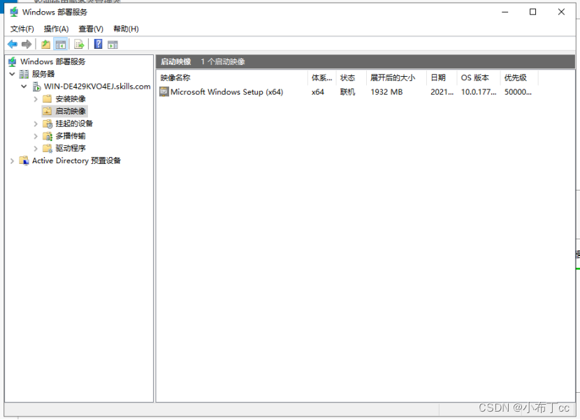Click the Back arrow toolbar icon

click(x=12, y=45)
